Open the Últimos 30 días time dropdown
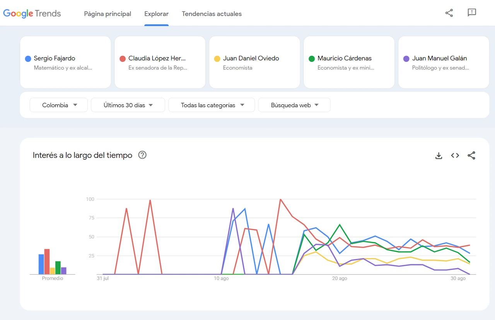 pyautogui.click(x=128, y=105)
